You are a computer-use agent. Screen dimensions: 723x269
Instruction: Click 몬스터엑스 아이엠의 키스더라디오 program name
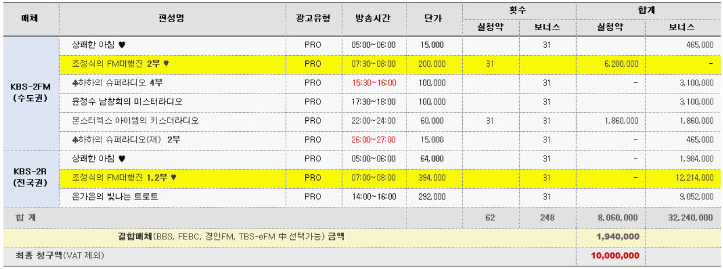tap(135, 121)
